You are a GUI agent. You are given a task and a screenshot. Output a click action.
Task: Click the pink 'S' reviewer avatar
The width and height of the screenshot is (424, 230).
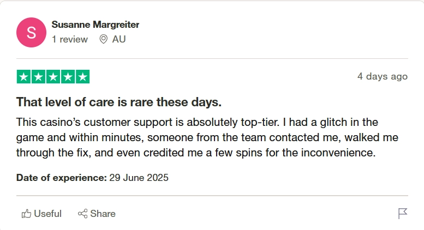point(31,32)
